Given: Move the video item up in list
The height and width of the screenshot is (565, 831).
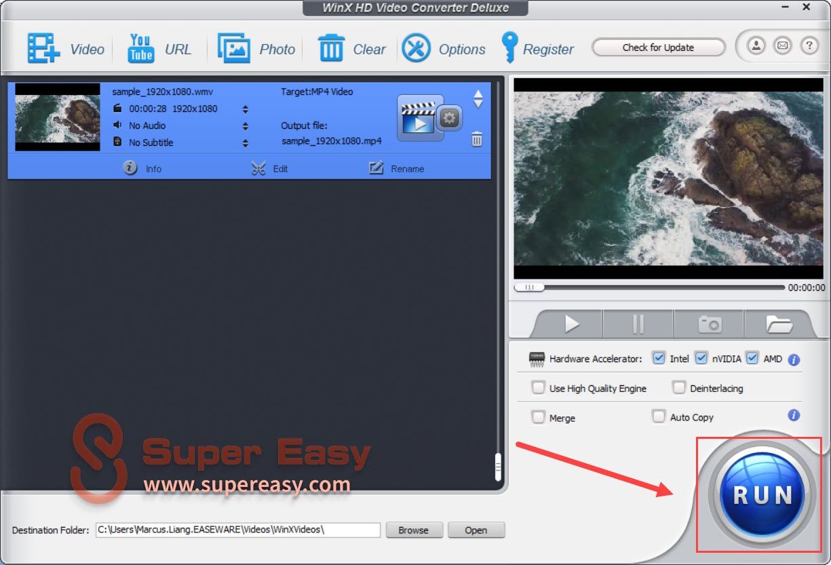Looking at the screenshot, I should [478, 94].
